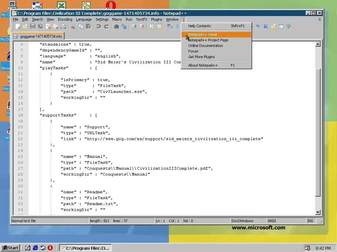Open the Encoding menu
Screen dimensions: 337x252
(65, 19)
